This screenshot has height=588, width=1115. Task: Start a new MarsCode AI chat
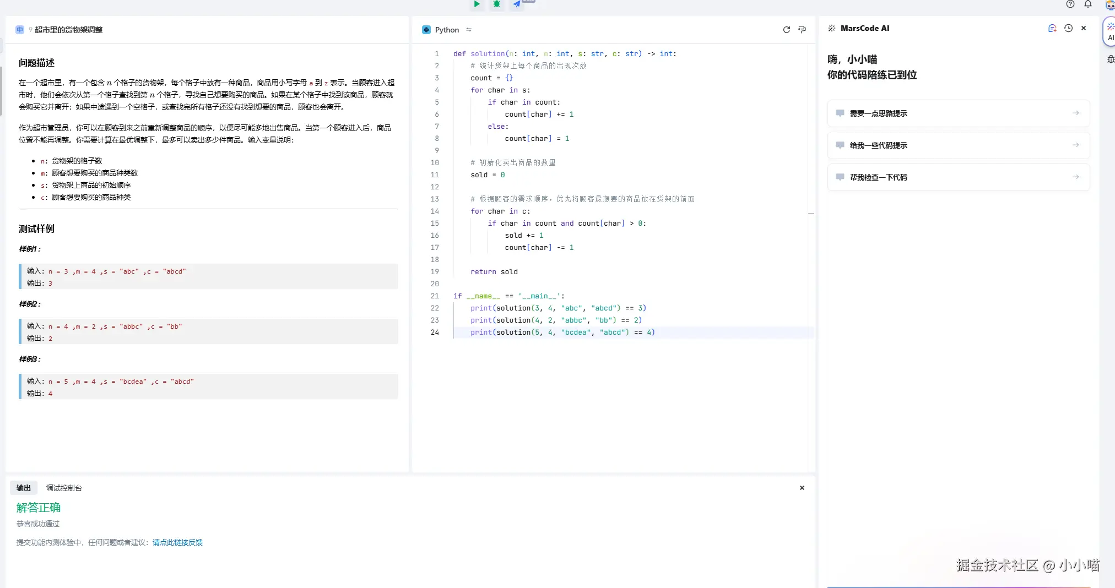(1052, 29)
